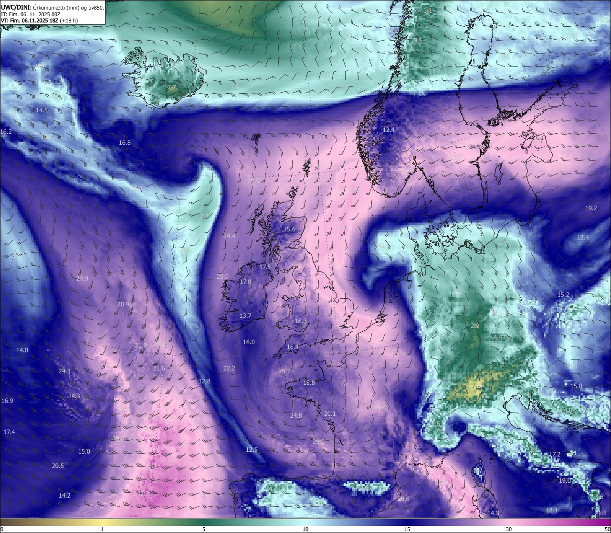This screenshot has width=611, height=533.
Task: Click the 25.7 value on the map
Action: (x=284, y=371)
